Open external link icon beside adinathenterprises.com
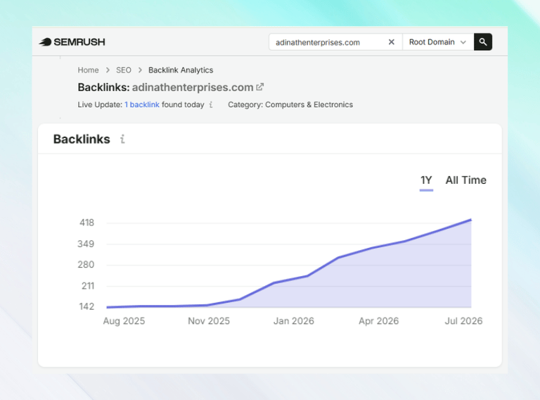The image size is (540, 400). point(260,87)
